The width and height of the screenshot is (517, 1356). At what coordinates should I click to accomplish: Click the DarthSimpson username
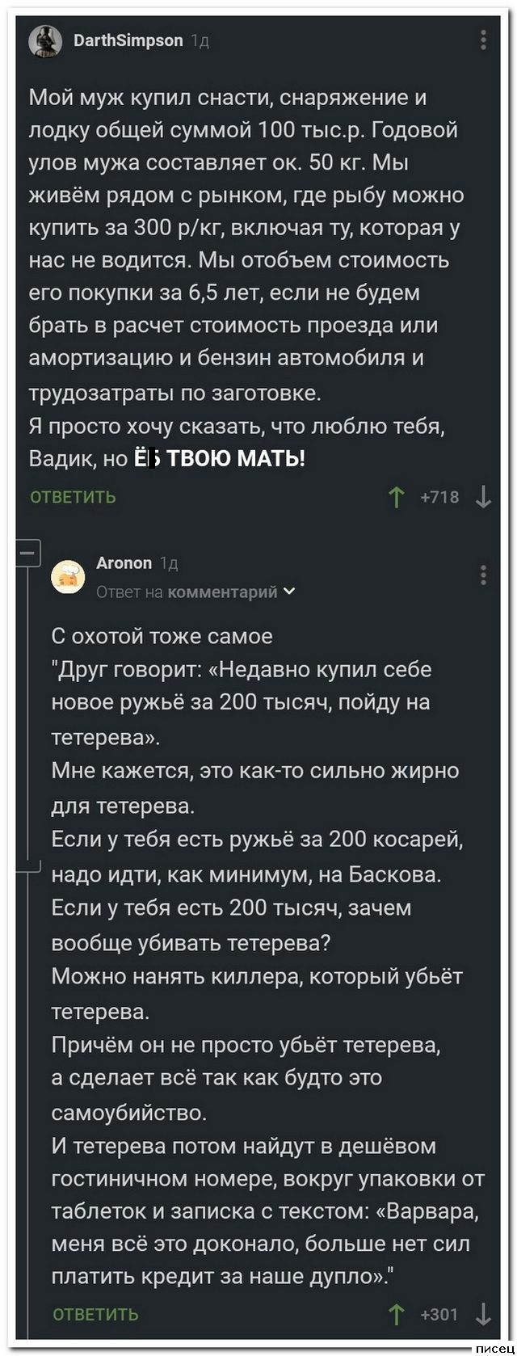point(128,40)
